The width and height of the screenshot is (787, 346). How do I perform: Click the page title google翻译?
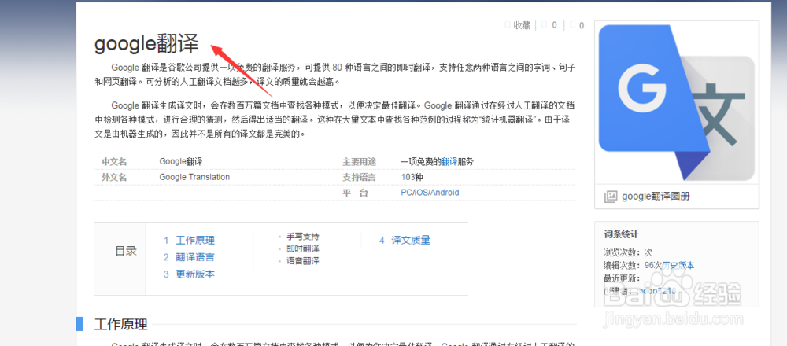coord(146,44)
